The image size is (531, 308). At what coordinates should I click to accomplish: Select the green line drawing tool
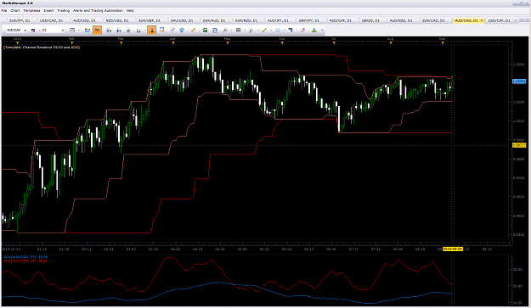[264, 30]
